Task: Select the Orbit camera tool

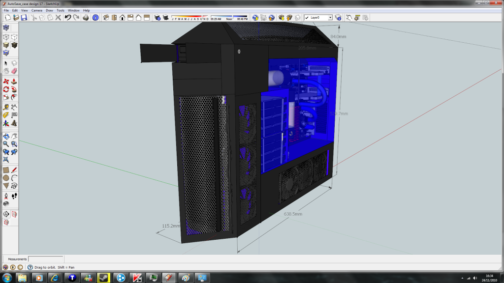Action: [x=6, y=136]
